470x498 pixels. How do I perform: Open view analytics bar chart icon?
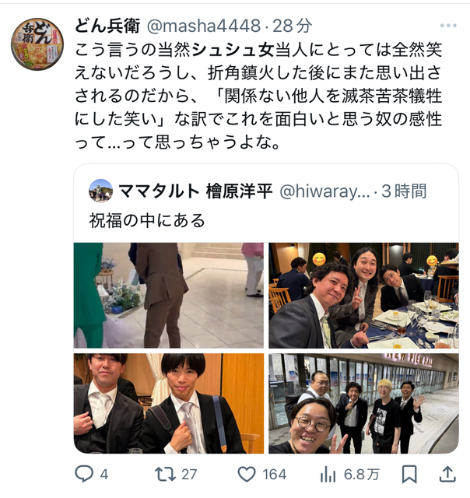[328, 475]
